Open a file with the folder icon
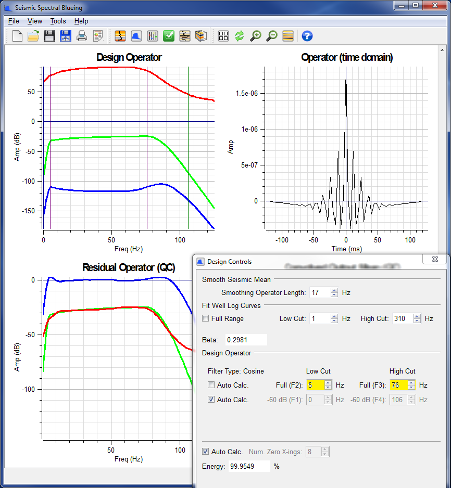This screenshot has width=451, height=488. (33, 36)
